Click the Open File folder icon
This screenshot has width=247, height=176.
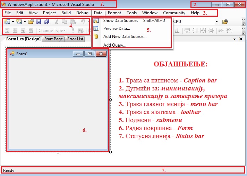[31, 22]
